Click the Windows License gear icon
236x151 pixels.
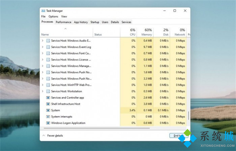point(48,60)
